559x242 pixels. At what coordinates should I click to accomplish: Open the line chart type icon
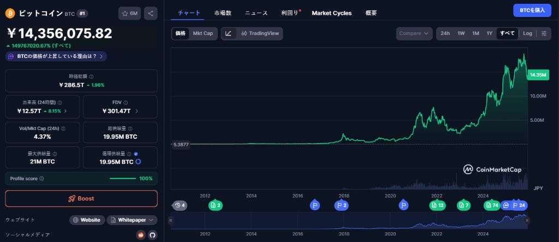229,33
